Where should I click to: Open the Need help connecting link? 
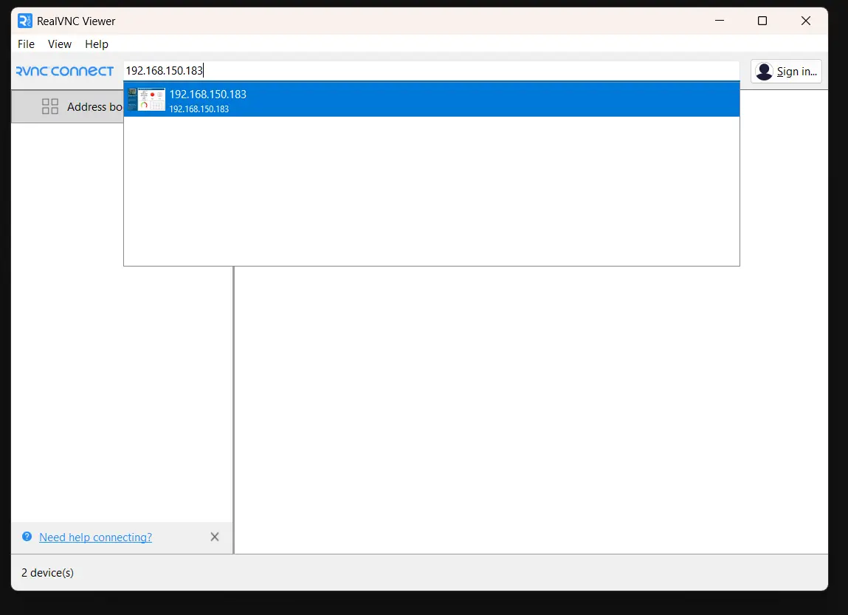(95, 537)
